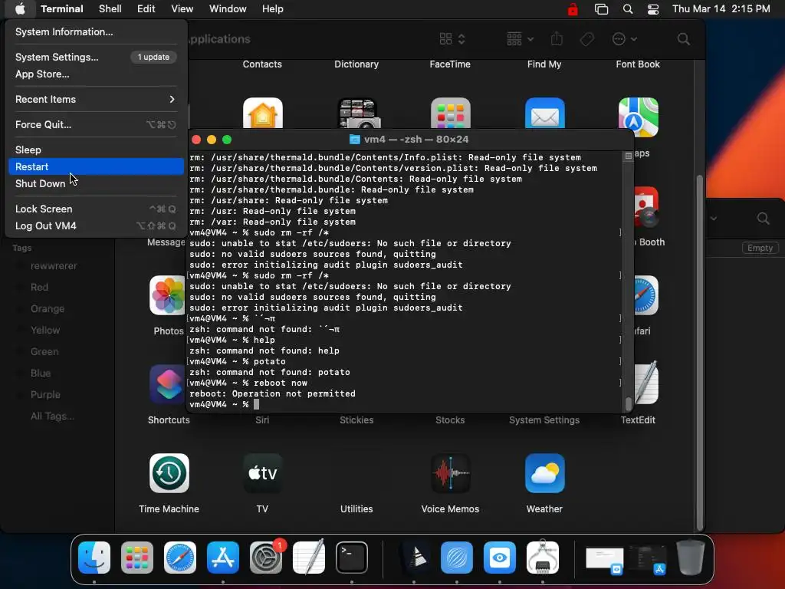Viewport: 785px width, 589px height.
Task: Open the Apple TV app icon
Action: pyautogui.click(x=262, y=472)
